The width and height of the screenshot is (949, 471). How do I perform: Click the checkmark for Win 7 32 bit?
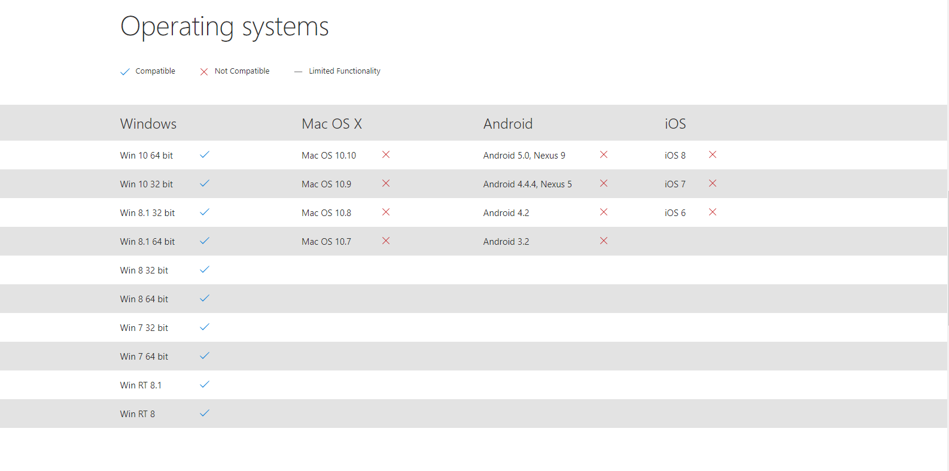click(x=205, y=327)
